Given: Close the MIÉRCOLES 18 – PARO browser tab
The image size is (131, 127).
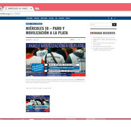Looking at the screenshot, I should [31, 8].
